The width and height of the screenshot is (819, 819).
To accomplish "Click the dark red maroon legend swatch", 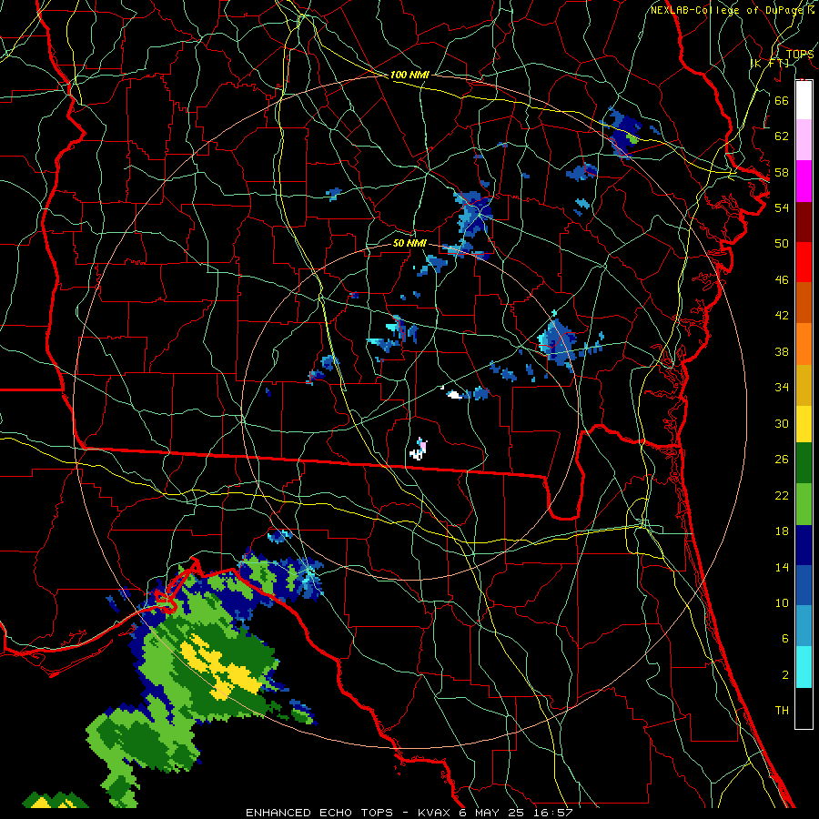I will click(804, 221).
